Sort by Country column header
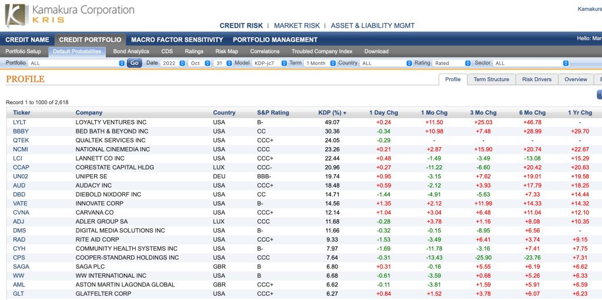 point(224,113)
